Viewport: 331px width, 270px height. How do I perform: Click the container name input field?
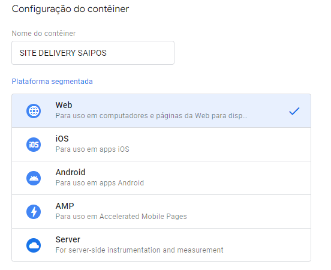93,53
